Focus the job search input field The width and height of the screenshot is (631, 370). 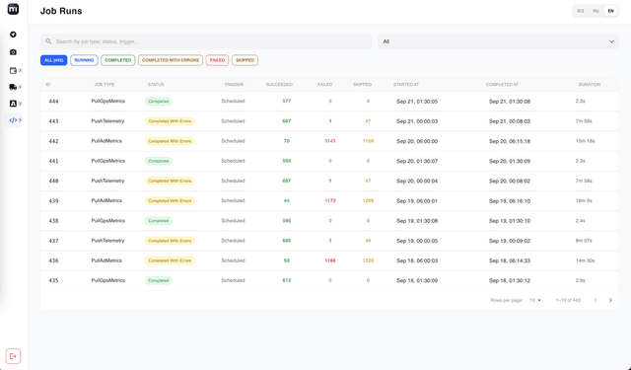click(x=206, y=41)
